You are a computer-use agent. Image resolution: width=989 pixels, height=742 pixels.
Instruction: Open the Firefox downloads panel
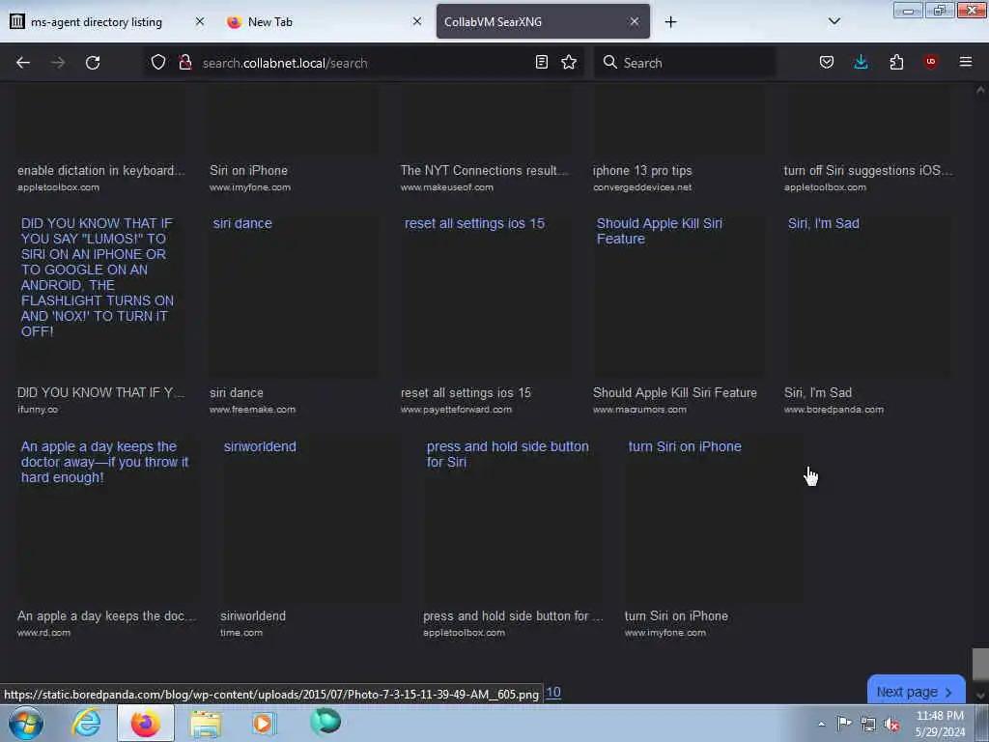coord(861,62)
